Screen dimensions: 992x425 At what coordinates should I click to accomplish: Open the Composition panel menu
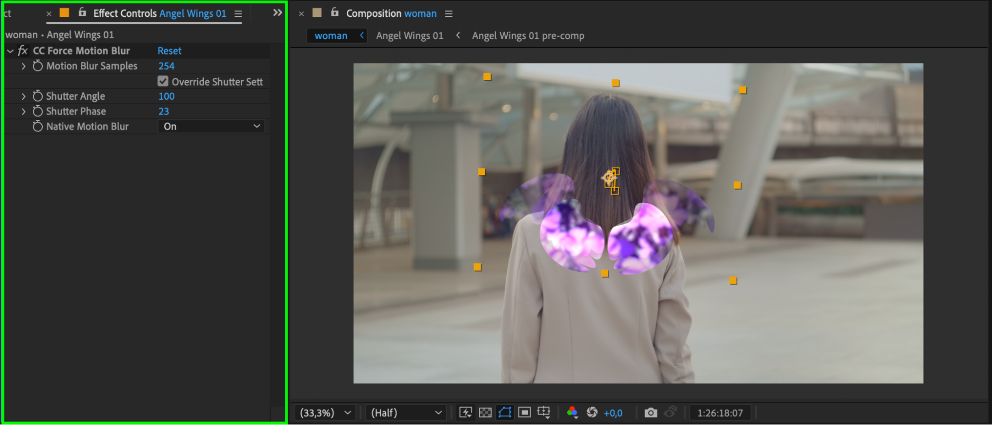[449, 14]
